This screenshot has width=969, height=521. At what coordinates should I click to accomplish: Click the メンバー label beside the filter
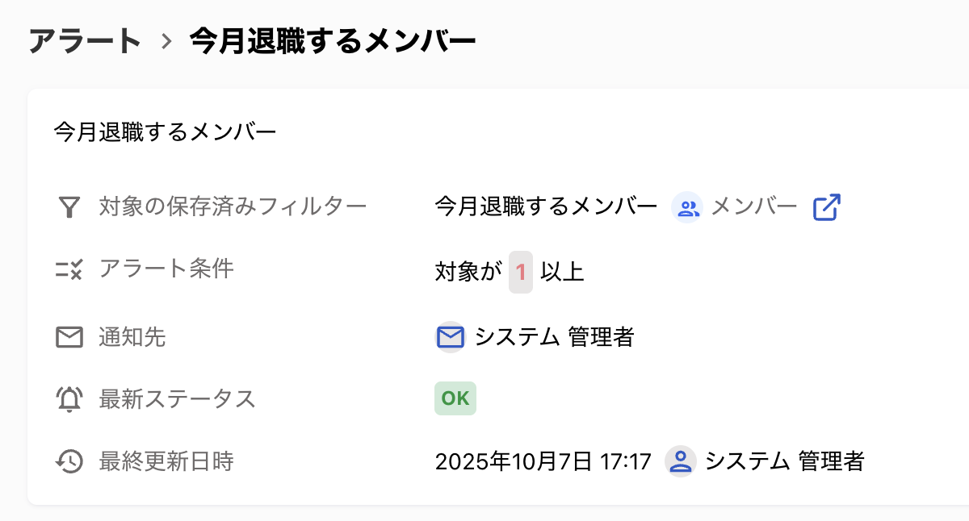point(754,206)
